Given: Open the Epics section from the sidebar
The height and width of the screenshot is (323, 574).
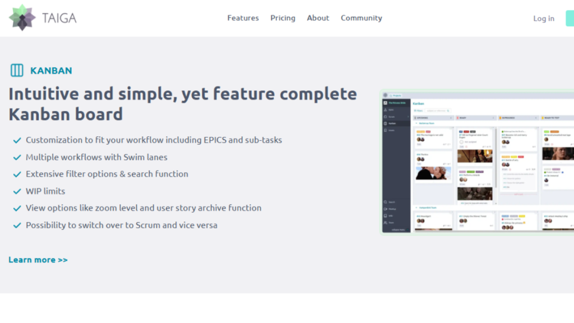Looking at the screenshot, I should [x=385, y=110].
